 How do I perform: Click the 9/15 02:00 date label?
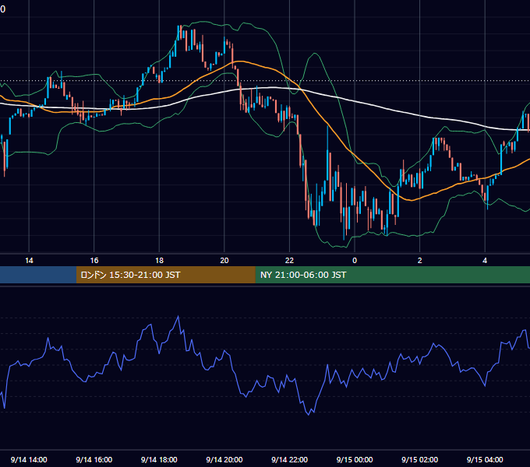(x=420, y=459)
